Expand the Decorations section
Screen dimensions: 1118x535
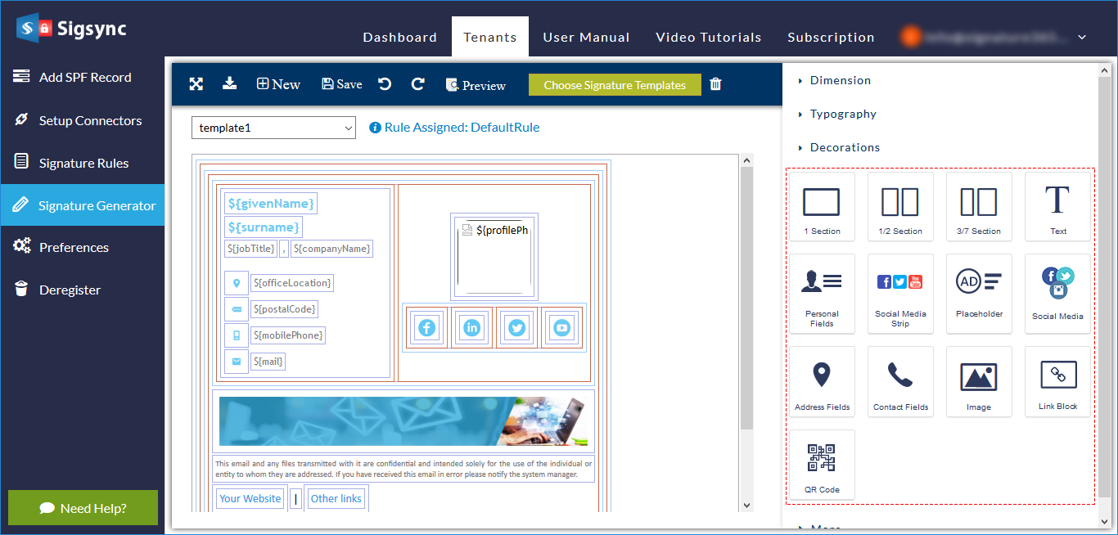(x=845, y=147)
